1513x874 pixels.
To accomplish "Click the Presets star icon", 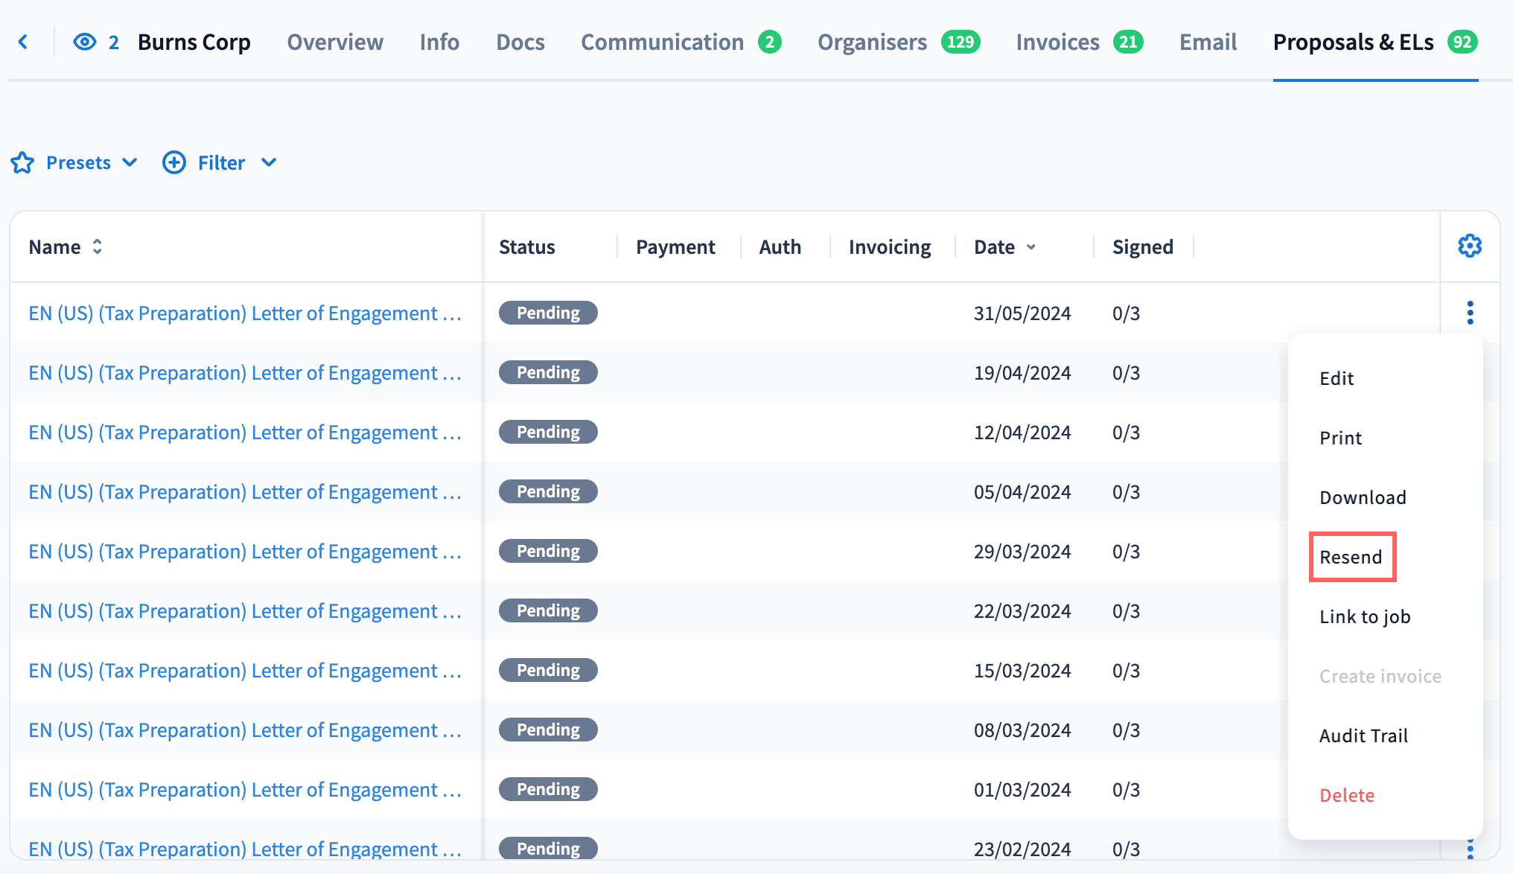I will [22, 162].
